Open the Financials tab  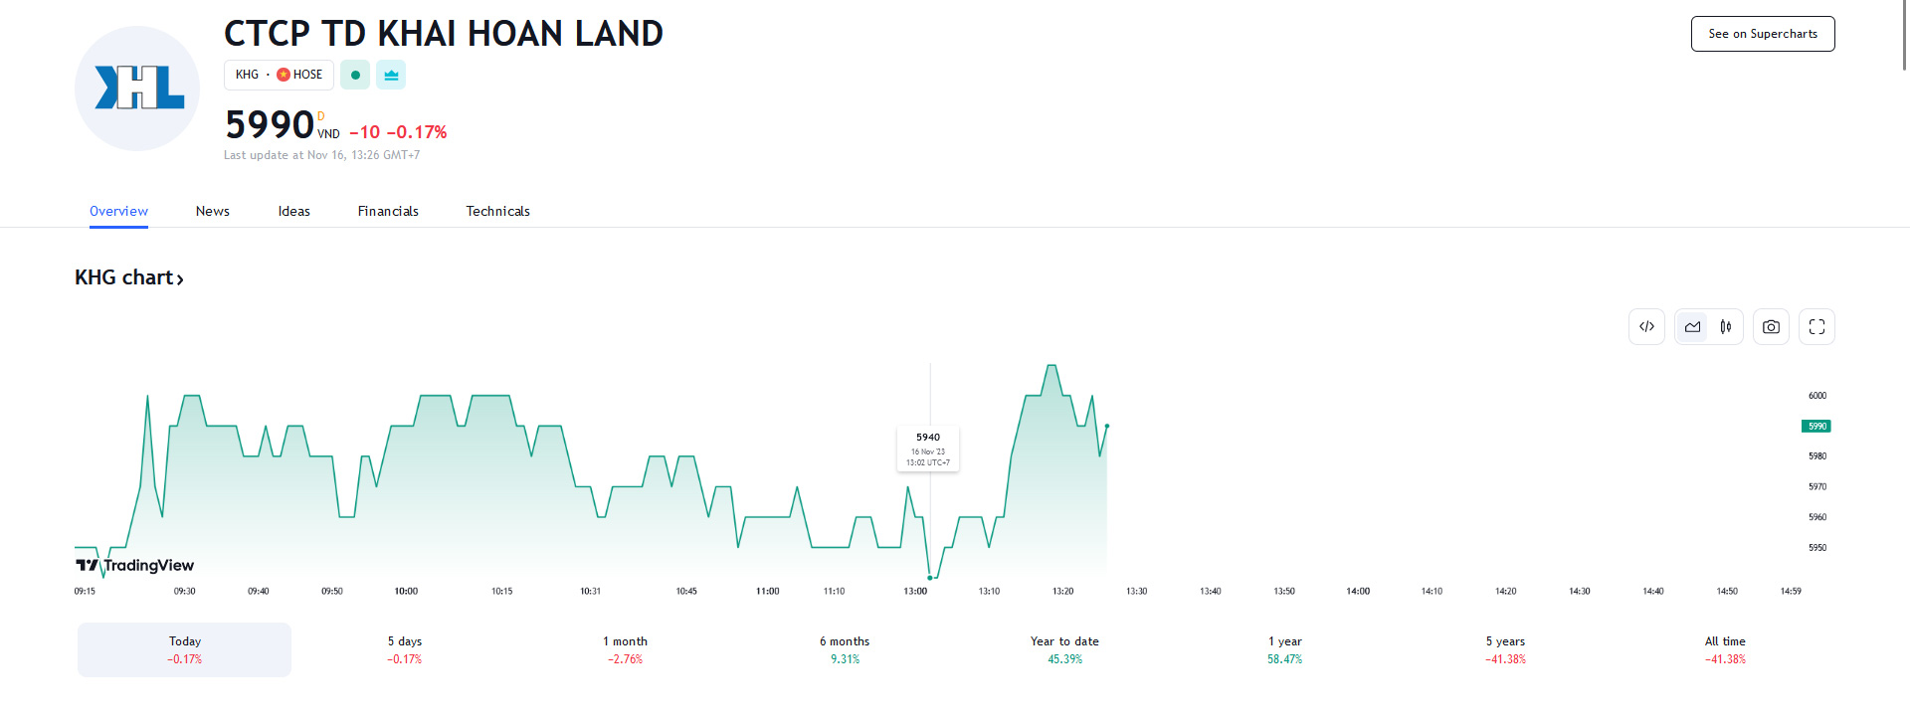[x=388, y=211]
